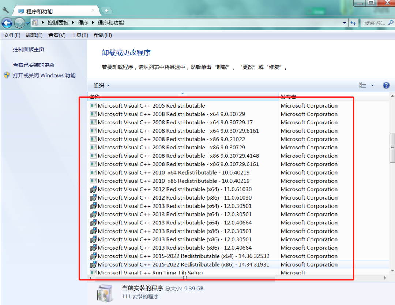This screenshot has height=305, width=395.
Task: Click icon of Visual C++ 2015-2022 (x64) 14.36.32532
Action: [94, 256]
